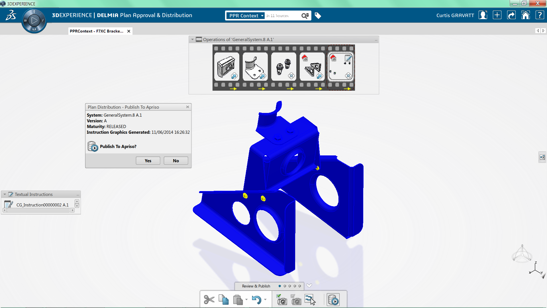Click the 3DS compass logo icon

coord(11,15)
